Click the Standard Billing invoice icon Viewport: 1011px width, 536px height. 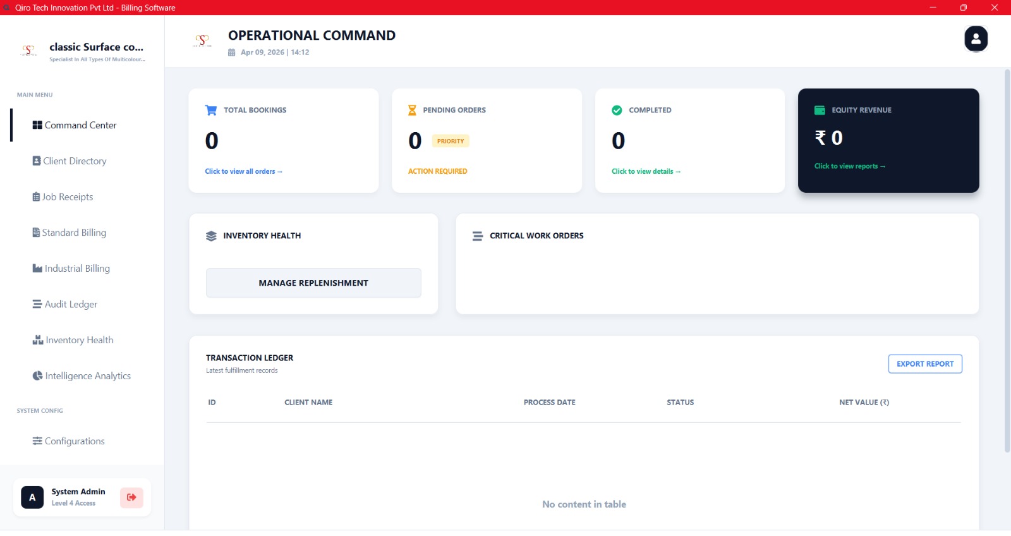click(36, 233)
